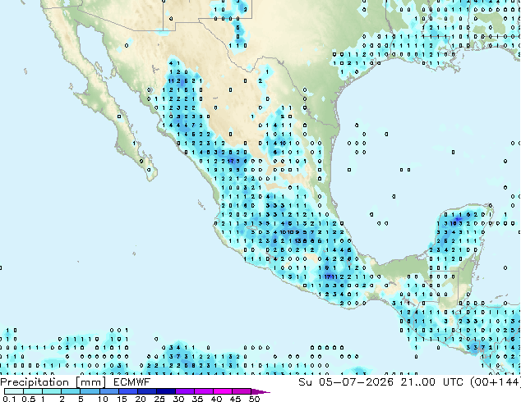This screenshot has height=402, width=521.
Task: Choose the 25–30 mm dark blue swatch
Action: point(166,391)
